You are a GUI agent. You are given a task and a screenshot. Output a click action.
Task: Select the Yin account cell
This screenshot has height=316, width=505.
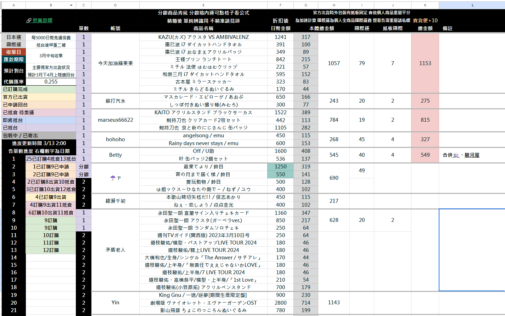[115, 303]
